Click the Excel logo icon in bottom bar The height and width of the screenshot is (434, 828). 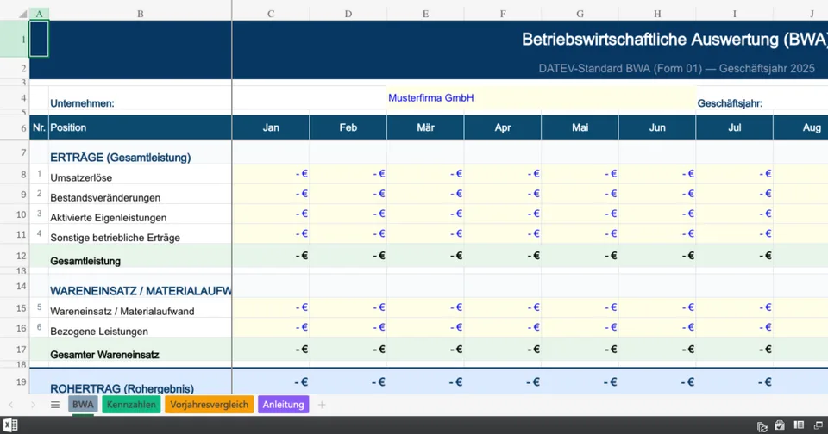tap(10, 425)
